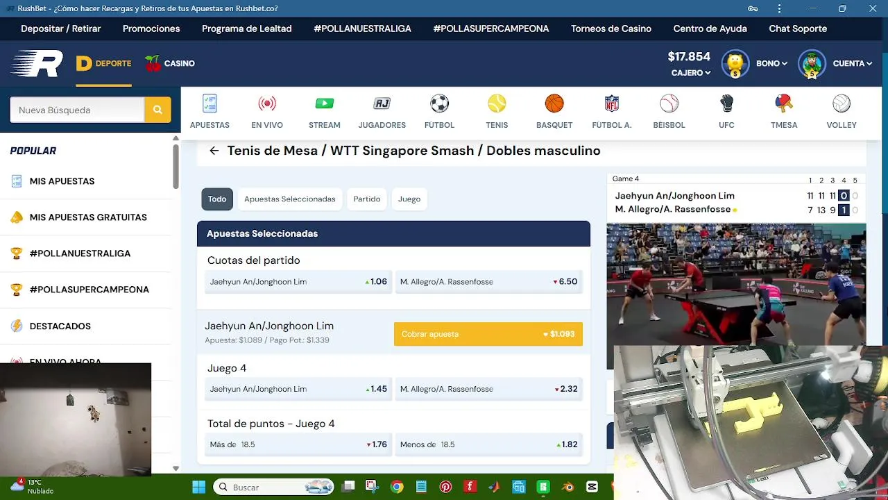
Task: Click the Cobrar apuesta cash-out button
Action: coord(488,334)
